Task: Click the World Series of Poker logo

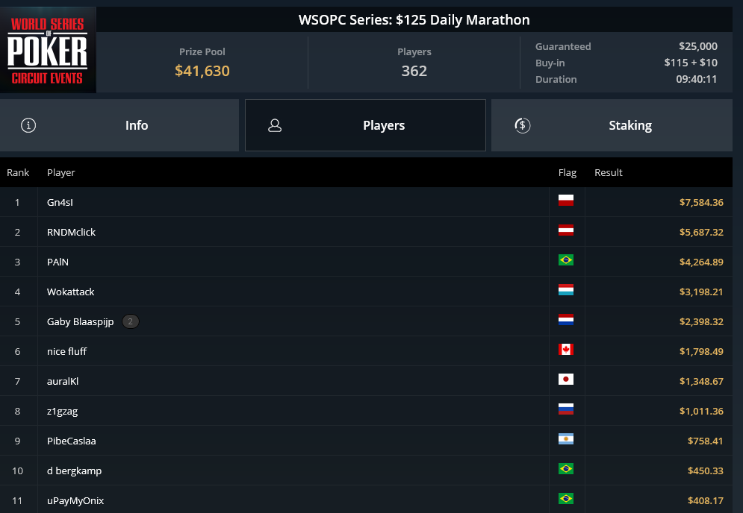Action: [x=48, y=50]
